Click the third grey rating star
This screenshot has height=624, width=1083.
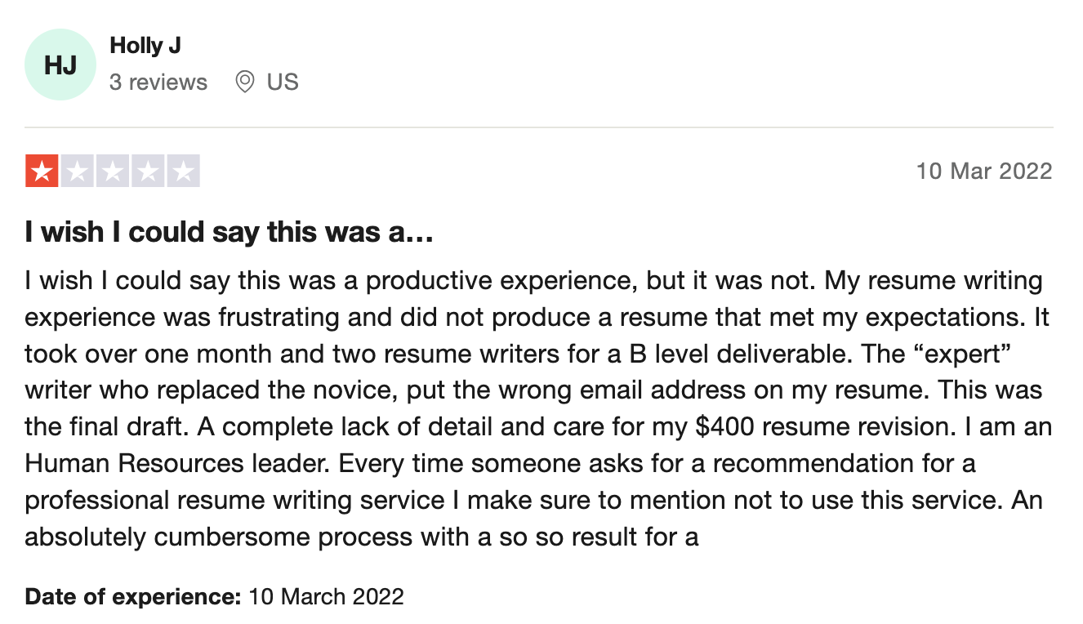(x=113, y=172)
